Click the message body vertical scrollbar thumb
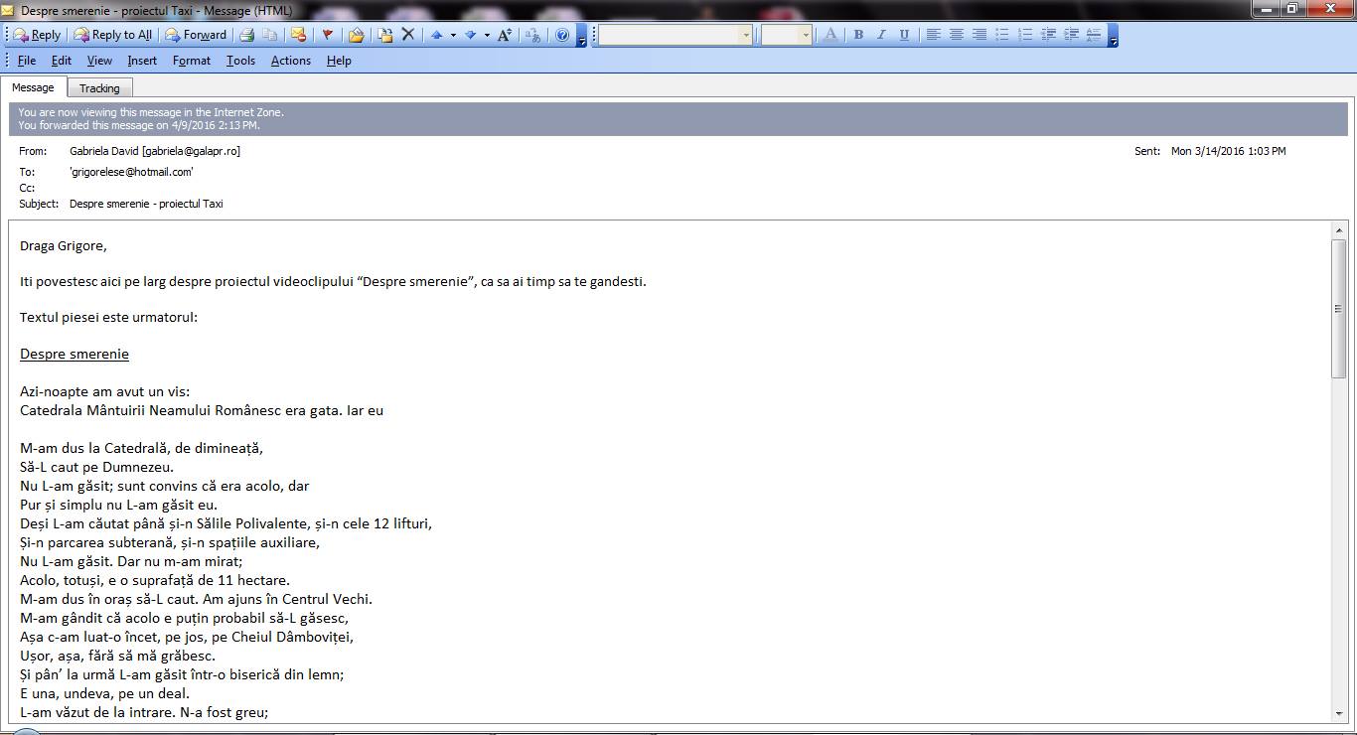Screen dimensions: 1357x735 (1338, 308)
